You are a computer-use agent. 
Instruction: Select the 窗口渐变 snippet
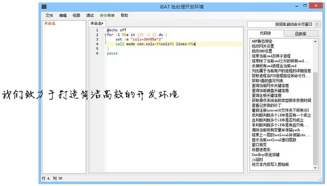pos(259,145)
